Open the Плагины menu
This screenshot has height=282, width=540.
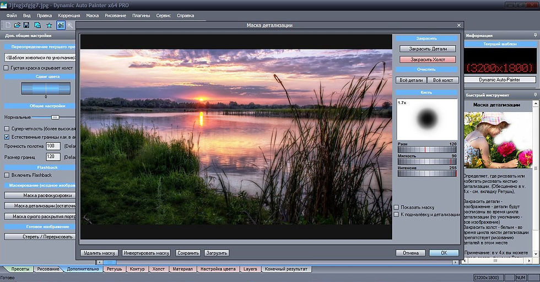pyautogui.click(x=141, y=15)
